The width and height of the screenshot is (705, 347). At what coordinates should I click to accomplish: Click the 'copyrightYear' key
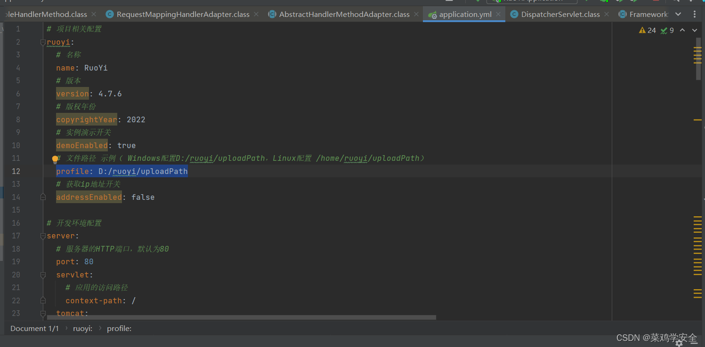(87, 119)
